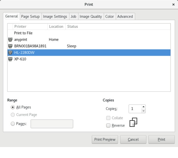Enable the Reverse checkbox
This screenshot has width=178, height=158.
tap(108, 125)
